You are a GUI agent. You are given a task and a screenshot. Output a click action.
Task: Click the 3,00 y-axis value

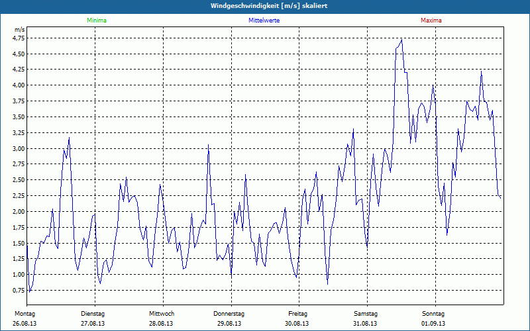coord(19,148)
